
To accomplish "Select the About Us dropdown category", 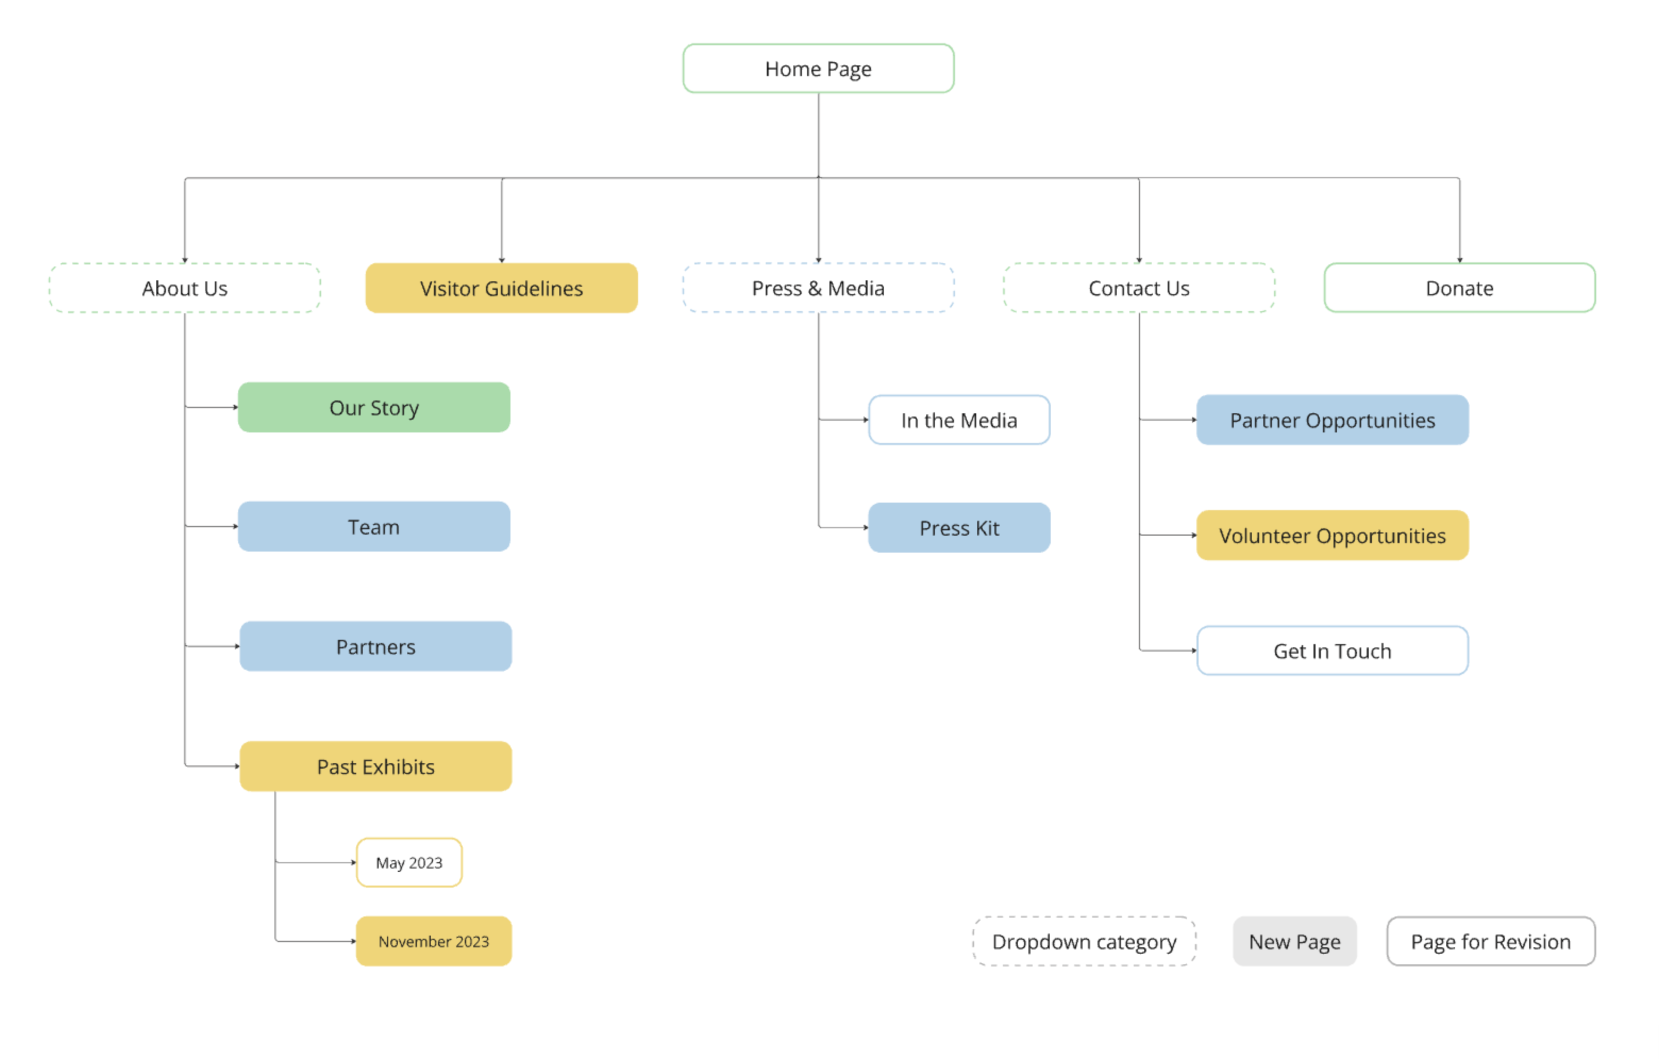I will pos(185,288).
